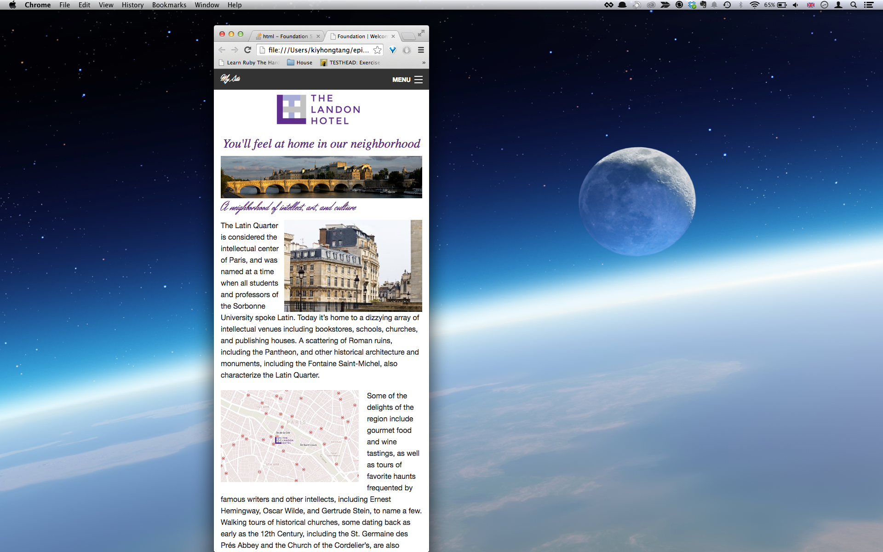Open the House bookmarks folder

click(x=300, y=63)
